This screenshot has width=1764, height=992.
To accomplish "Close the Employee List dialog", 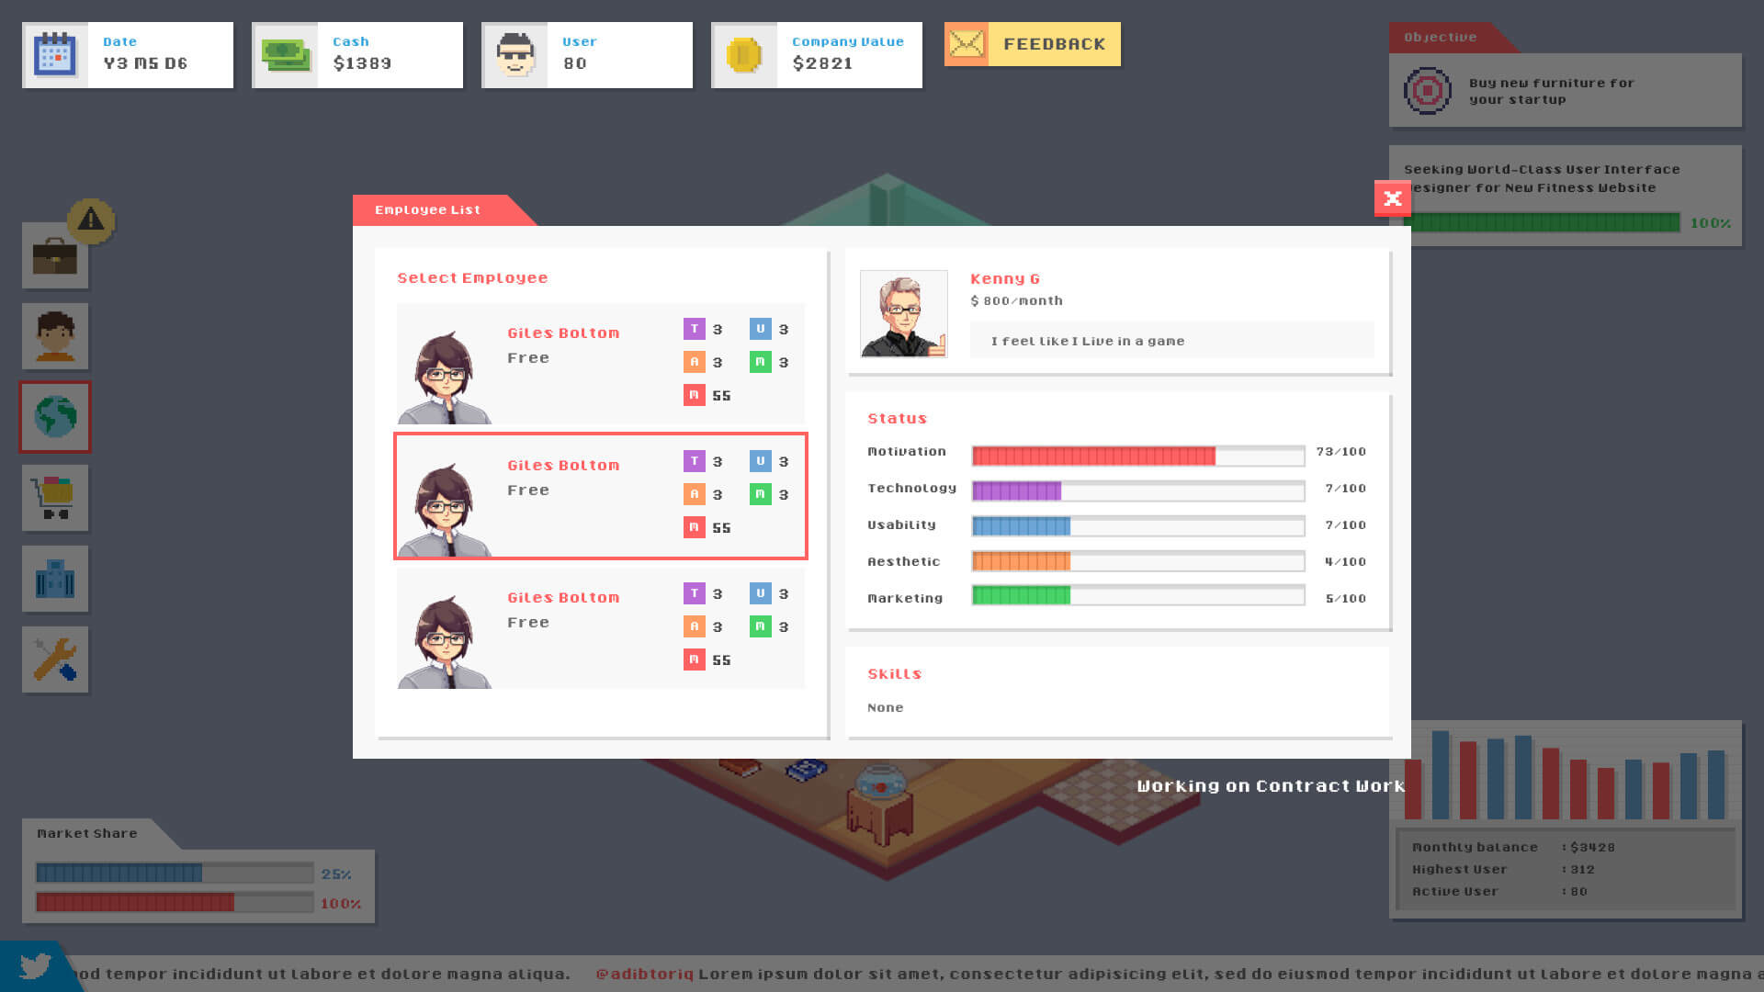I will coord(1393,198).
